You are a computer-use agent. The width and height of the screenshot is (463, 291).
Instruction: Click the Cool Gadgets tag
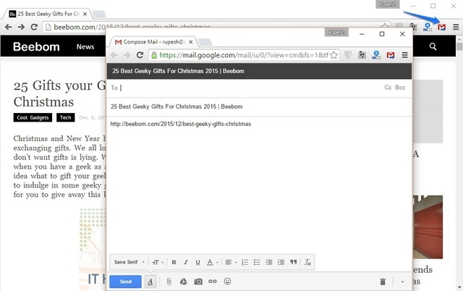click(x=33, y=117)
